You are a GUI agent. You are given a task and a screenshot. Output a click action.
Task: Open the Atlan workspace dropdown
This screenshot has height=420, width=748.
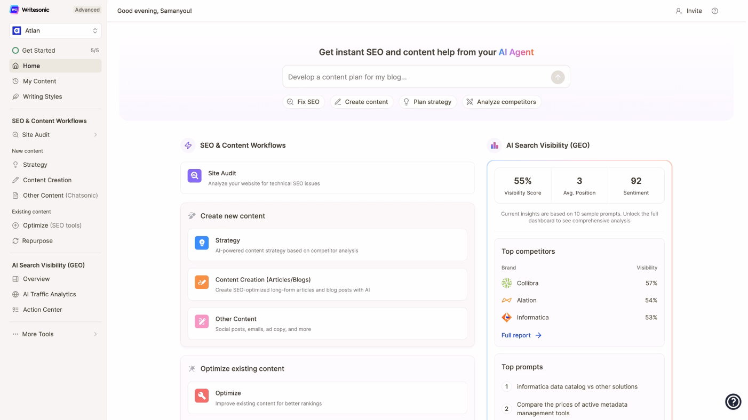(55, 31)
